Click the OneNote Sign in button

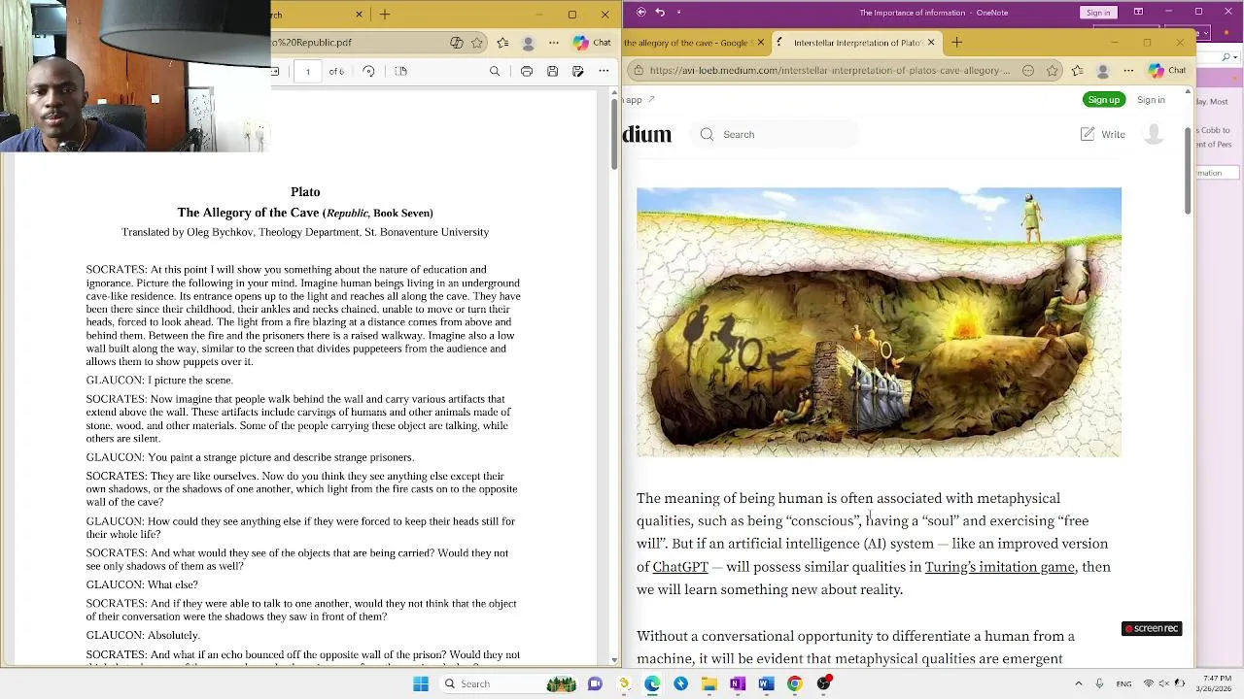tap(1098, 13)
